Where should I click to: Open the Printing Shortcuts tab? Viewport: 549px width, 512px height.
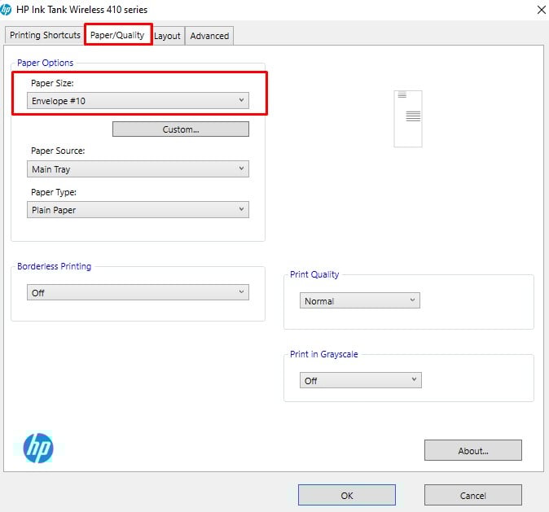[x=45, y=35]
